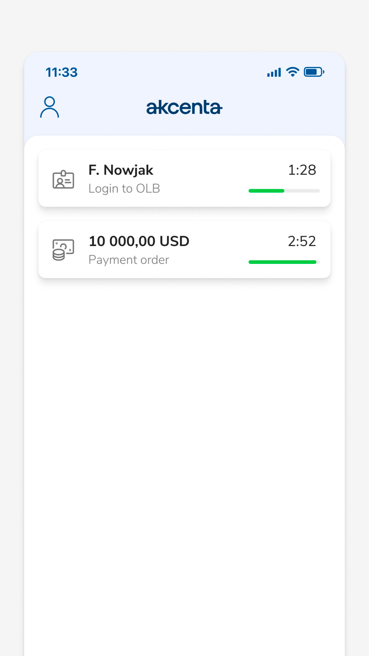Click the 2:52 countdown timer

302,241
